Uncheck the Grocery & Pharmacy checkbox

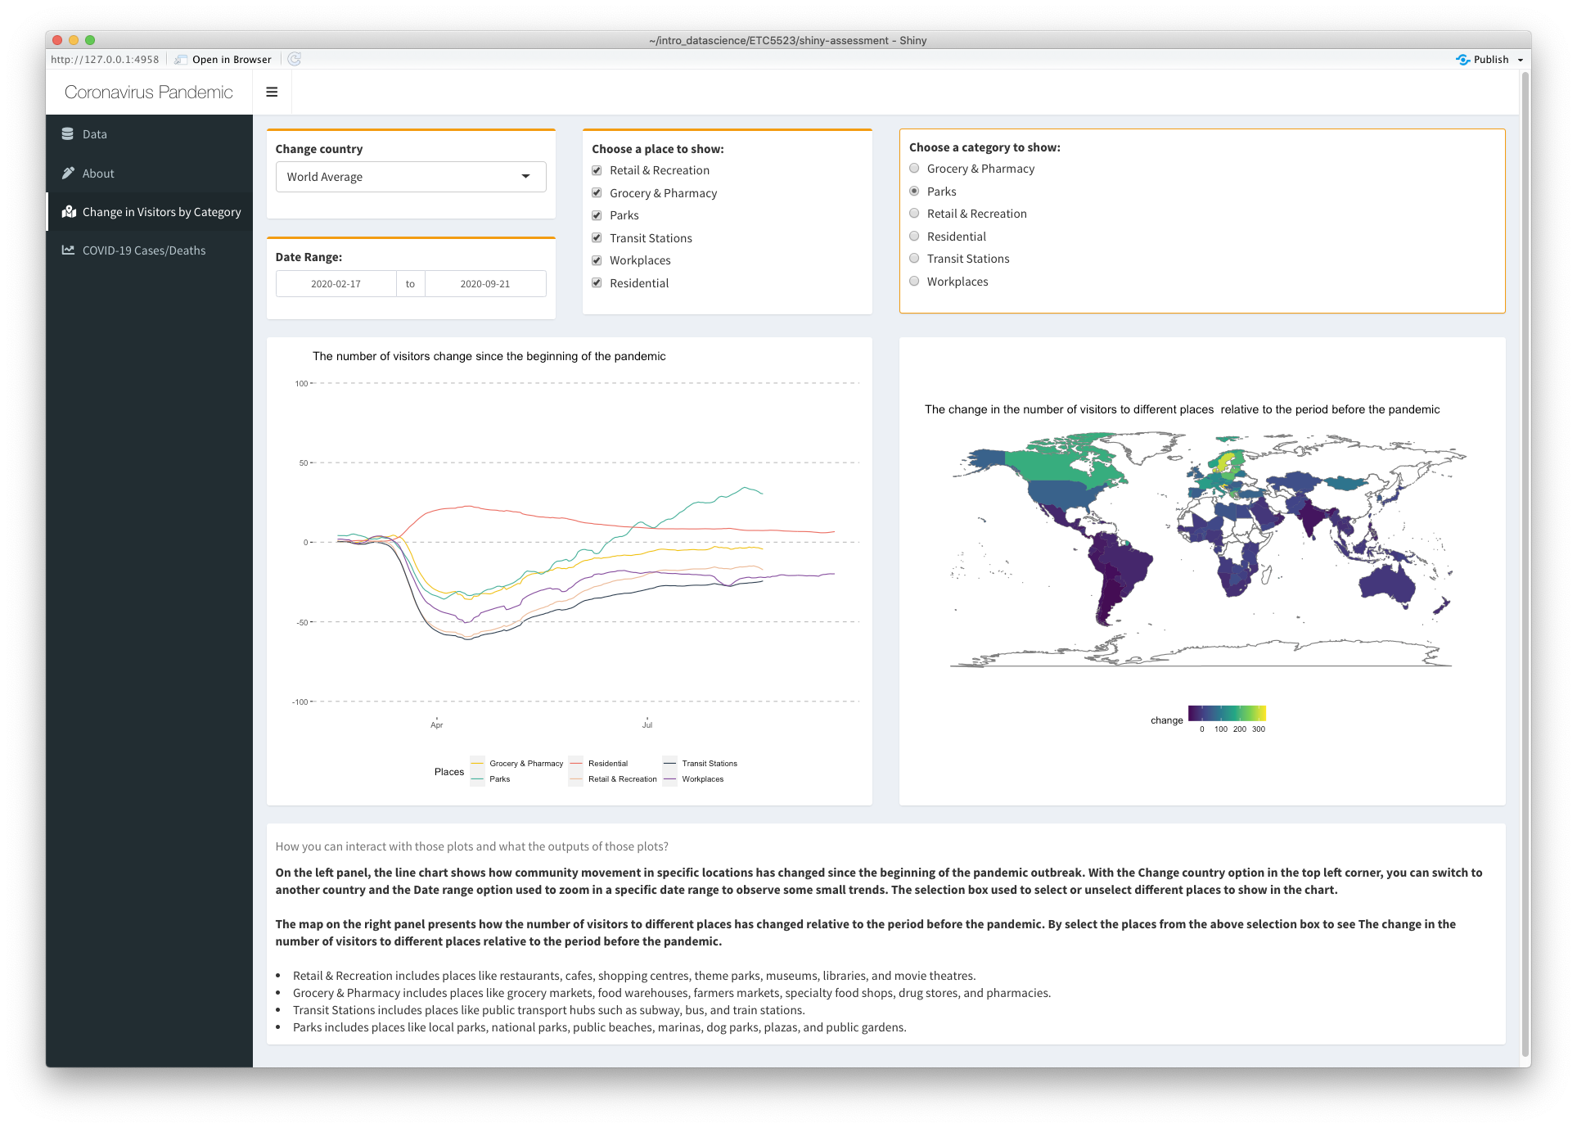[x=597, y=193]
